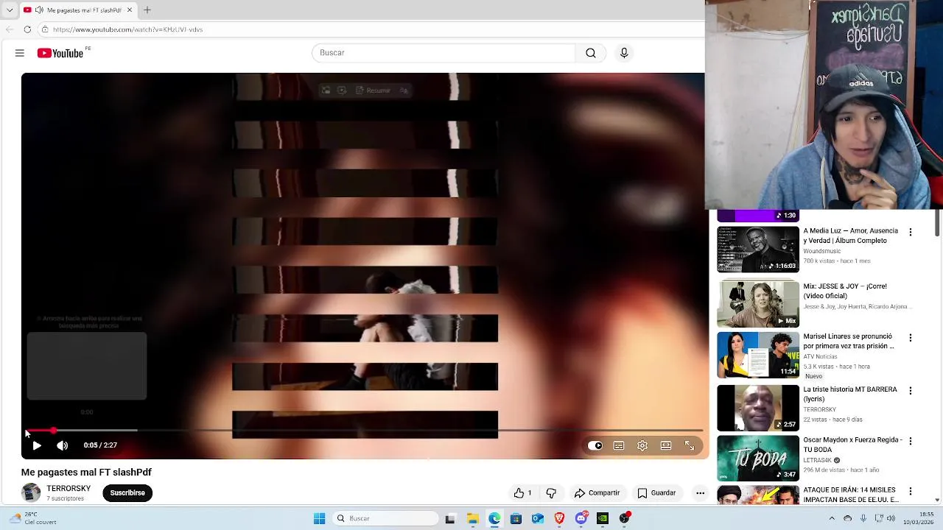Viewport: 943px width, 530px height.
Task: Switch to theater mode view
Action: tap(666, 445)
